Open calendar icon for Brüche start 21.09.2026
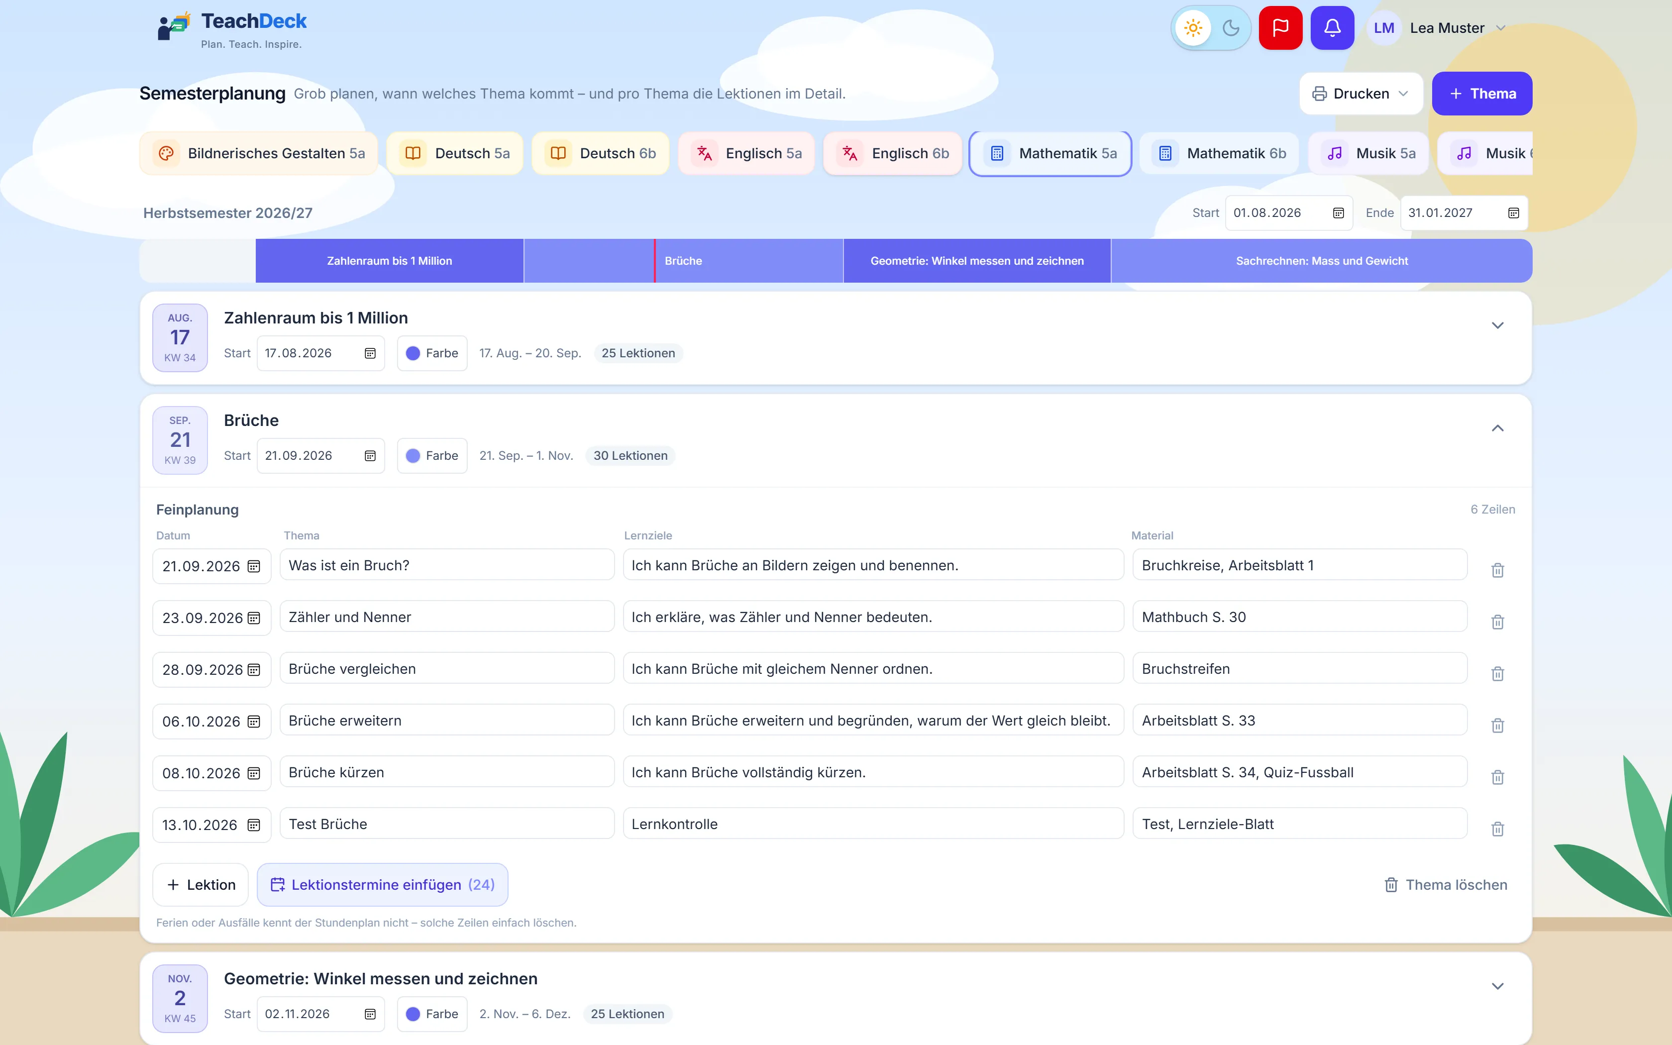This screenshot has height=1045, width=1672. click(x=370, y=456)
